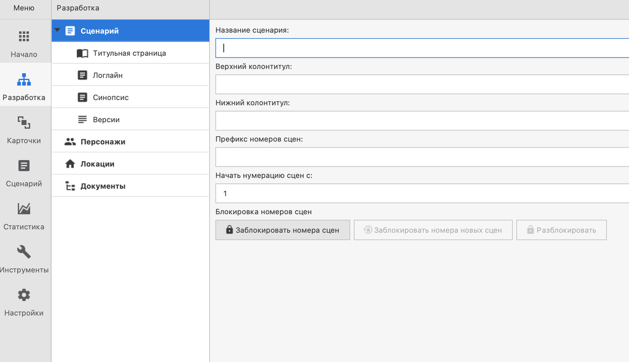629x362 pixels.
Task: Open the Статистика chart icon
Action: (24, 209)
